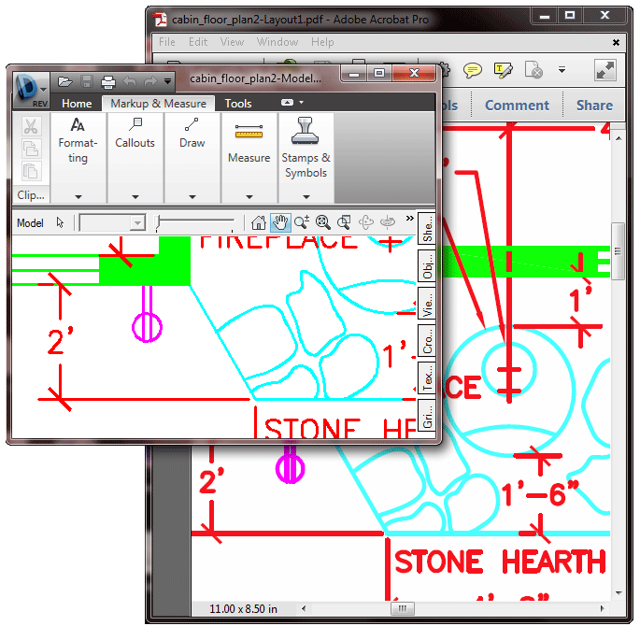The image size is (640, 626).
Task: Click the Print icon in quick access toolbar
Action: (x=108, y=82)
